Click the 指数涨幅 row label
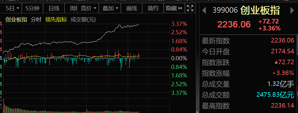 (x=216, y=73)
